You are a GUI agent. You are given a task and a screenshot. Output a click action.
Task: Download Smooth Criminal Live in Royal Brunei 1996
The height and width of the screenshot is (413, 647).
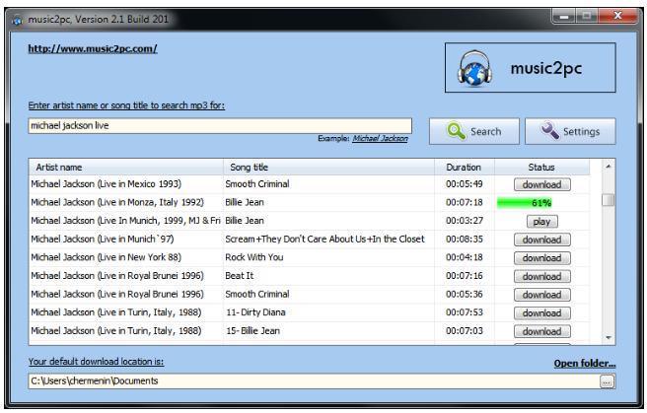point(542,295)
